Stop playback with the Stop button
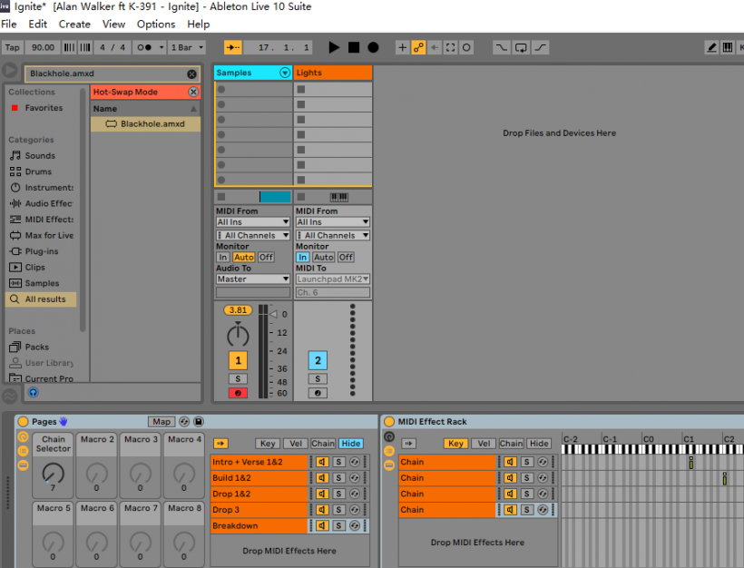This screenshot has height=568, width=744. pos(354,47)
